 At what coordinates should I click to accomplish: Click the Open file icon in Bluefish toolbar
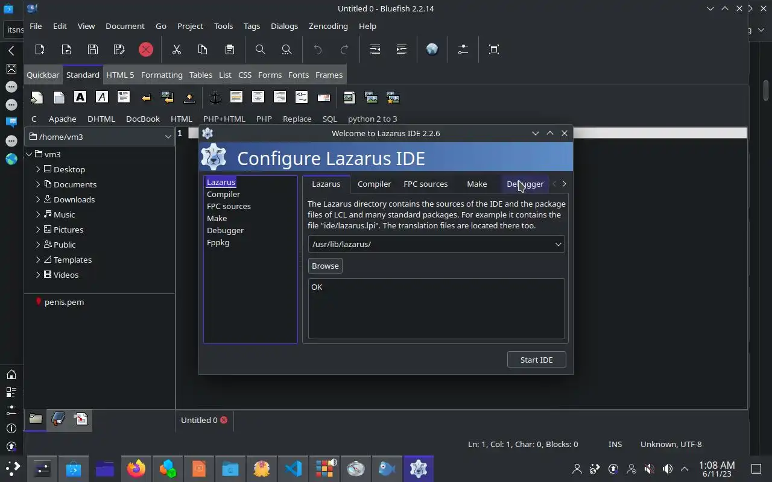(x=66, y=49)
